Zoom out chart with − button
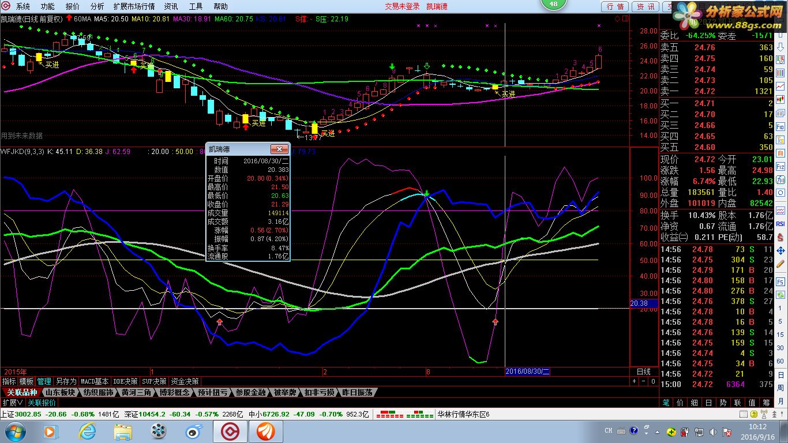Image resolution: width=788 pixels, height=443 pixels. pos(643,381)
